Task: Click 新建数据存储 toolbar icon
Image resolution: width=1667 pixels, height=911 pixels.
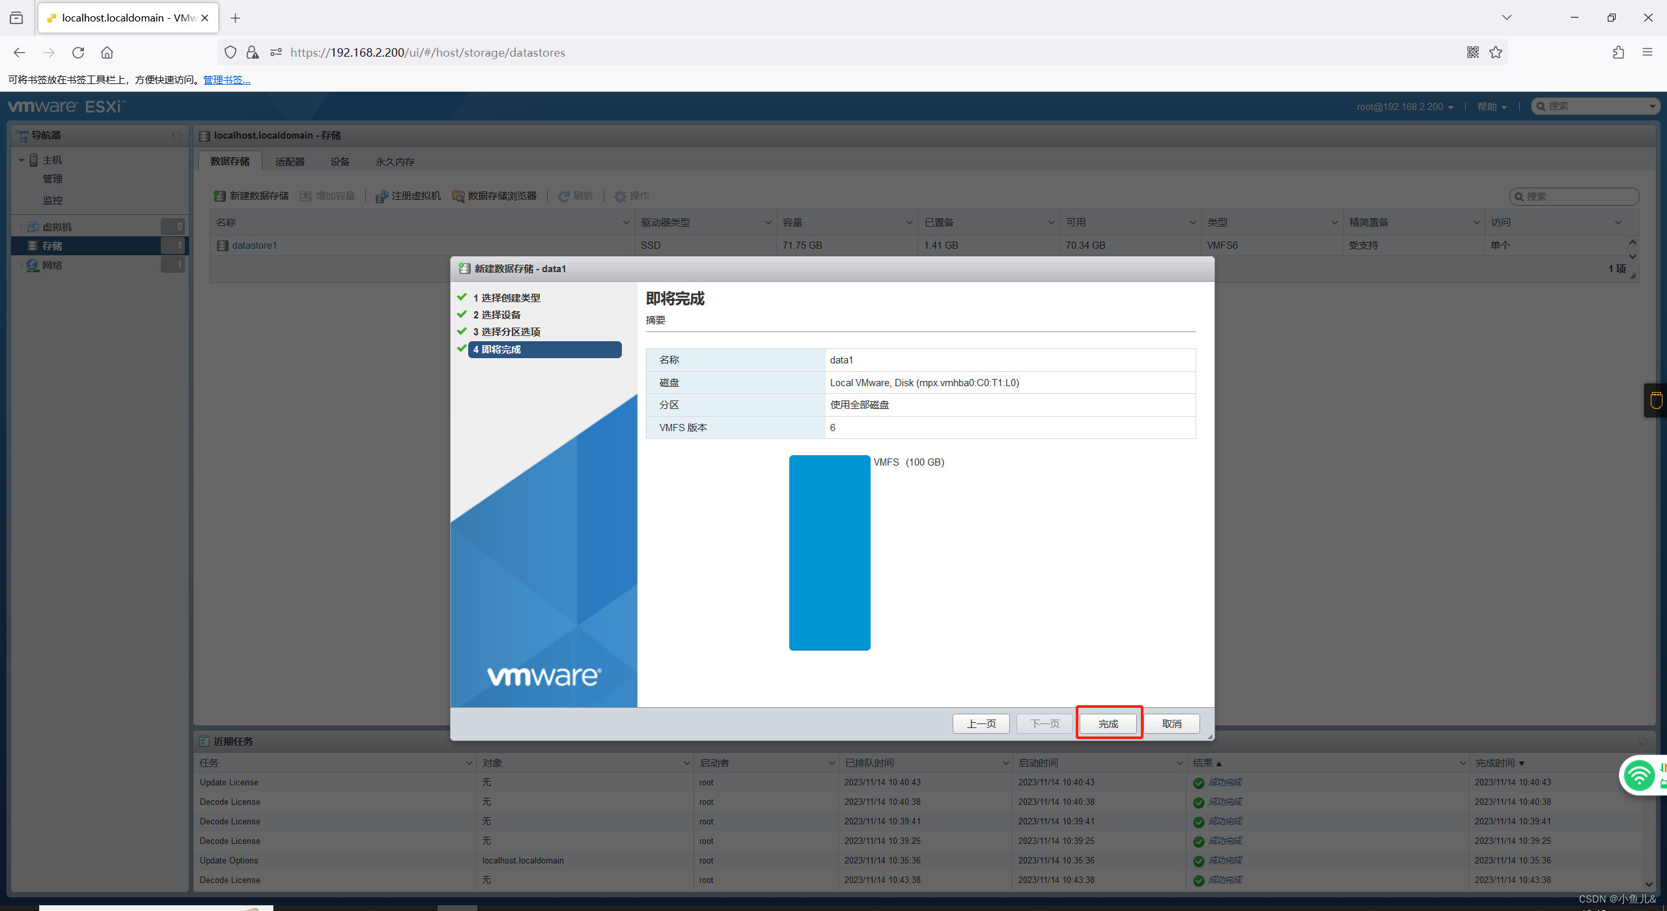Action: (x=220, y=196)
